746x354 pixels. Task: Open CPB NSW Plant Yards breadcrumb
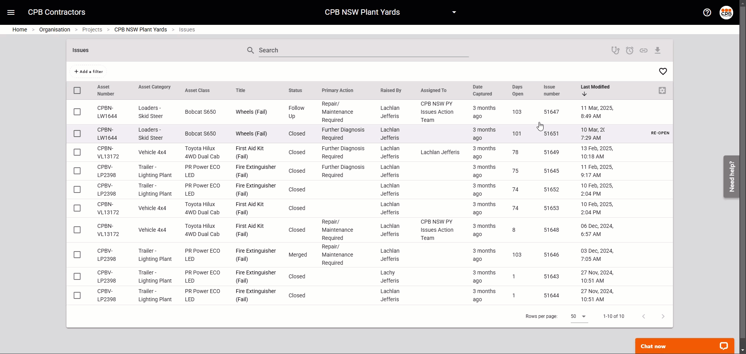[x=141, y=29]
